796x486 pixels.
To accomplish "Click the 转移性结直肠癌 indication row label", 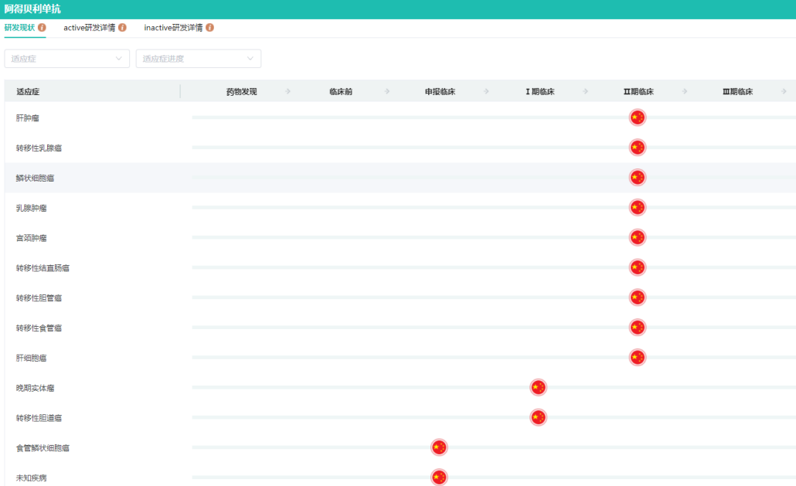I will click(x=43, y=268).
